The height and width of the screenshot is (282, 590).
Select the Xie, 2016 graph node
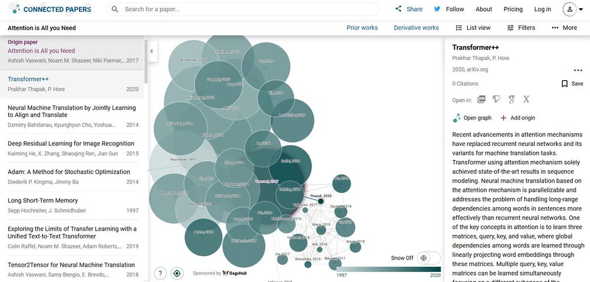click(x=276, y=98)
